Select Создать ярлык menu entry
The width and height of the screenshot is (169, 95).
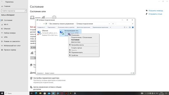coord(77,48)
